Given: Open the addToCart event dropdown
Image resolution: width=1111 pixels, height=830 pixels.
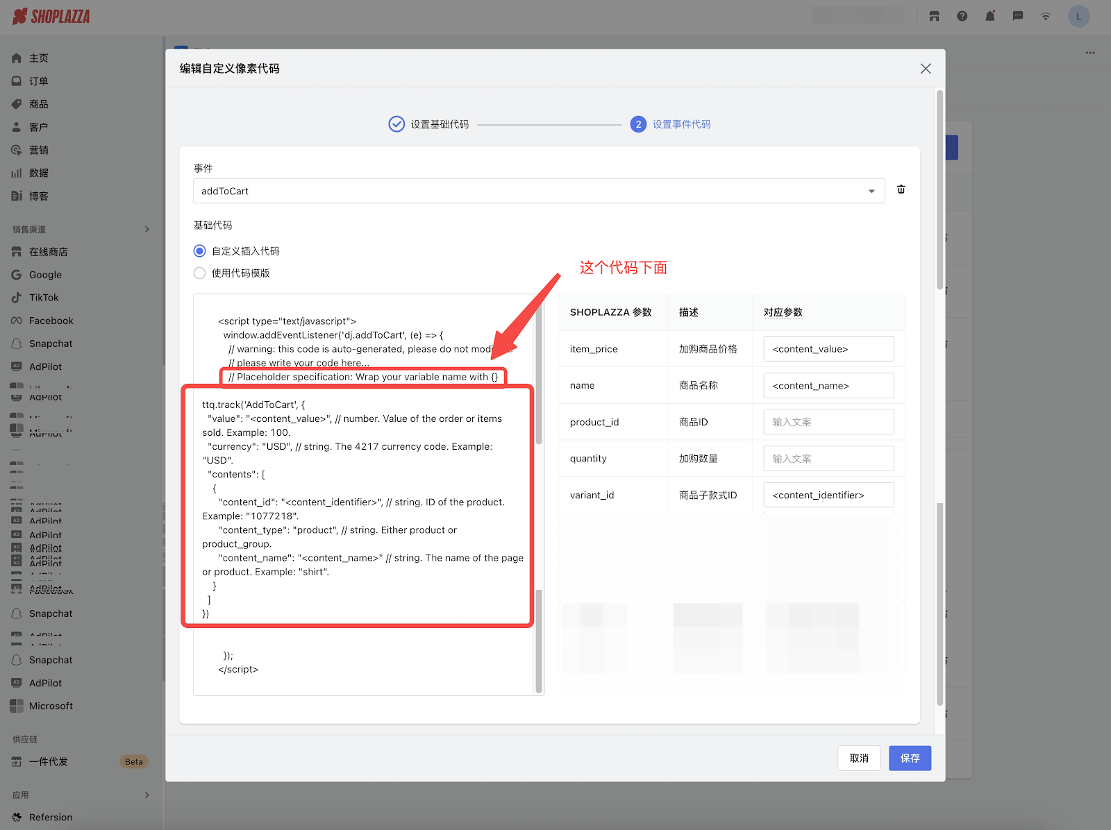Looking at the screenshot, I should (539, 191).
